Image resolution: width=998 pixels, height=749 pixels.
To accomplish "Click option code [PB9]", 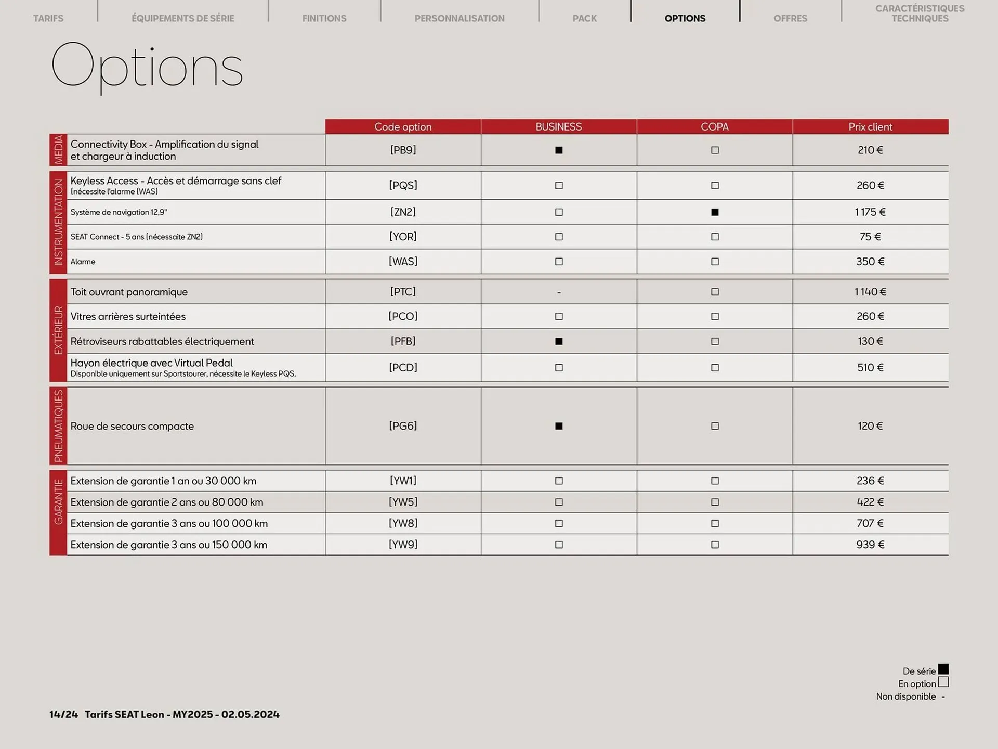I will pos(403,150).
